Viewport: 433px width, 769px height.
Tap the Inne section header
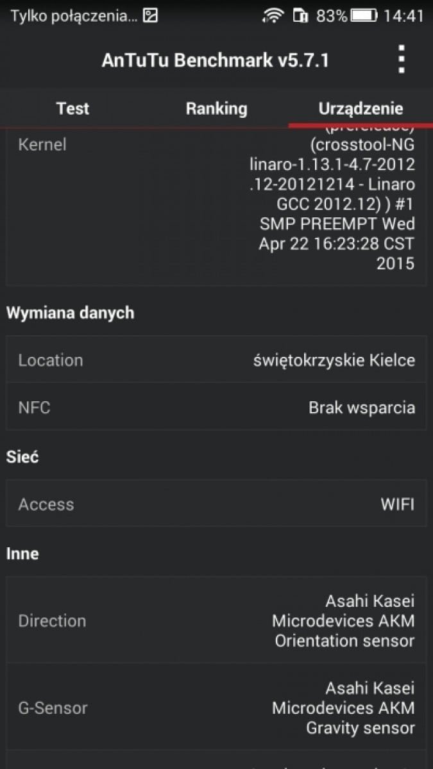click(23, 553)
